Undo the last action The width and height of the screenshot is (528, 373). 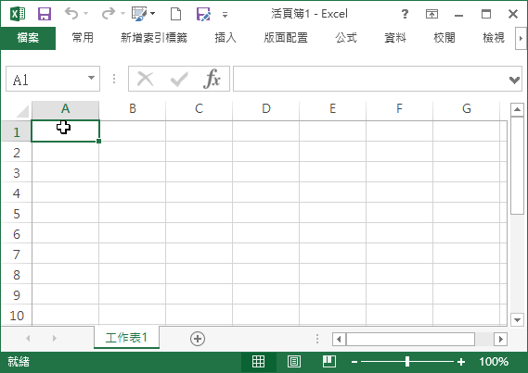71,14
